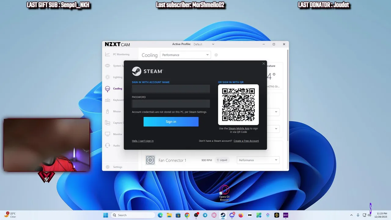
Task: Click the taskbar Search box
Action: [x=133, y=215]
